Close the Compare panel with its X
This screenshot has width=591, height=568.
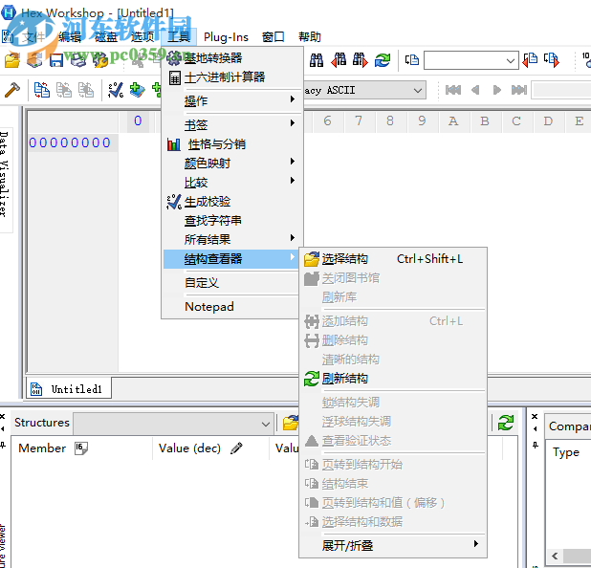pos(535,416)
